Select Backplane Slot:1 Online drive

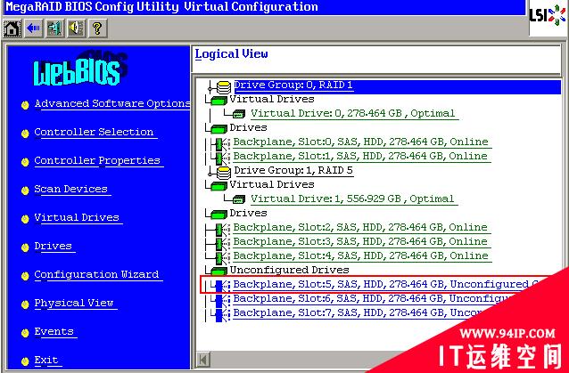click(360, 157)
